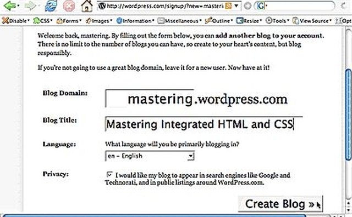The height and width of the screenshot is (217, 352).
Task: Click the Blog Domain input showing mastering
Action: (149, 99)
